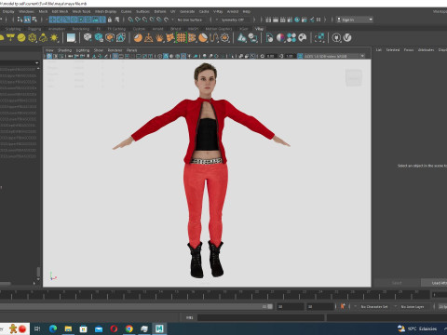Click the padlock icon in status line
The image size is (447, 335).
click(110, 20)
